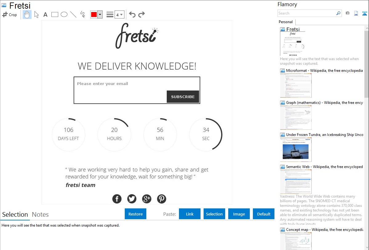Select "Concept map - Wikipedia" title
Viewport: 369px width, 250px height.
point(325,229)
